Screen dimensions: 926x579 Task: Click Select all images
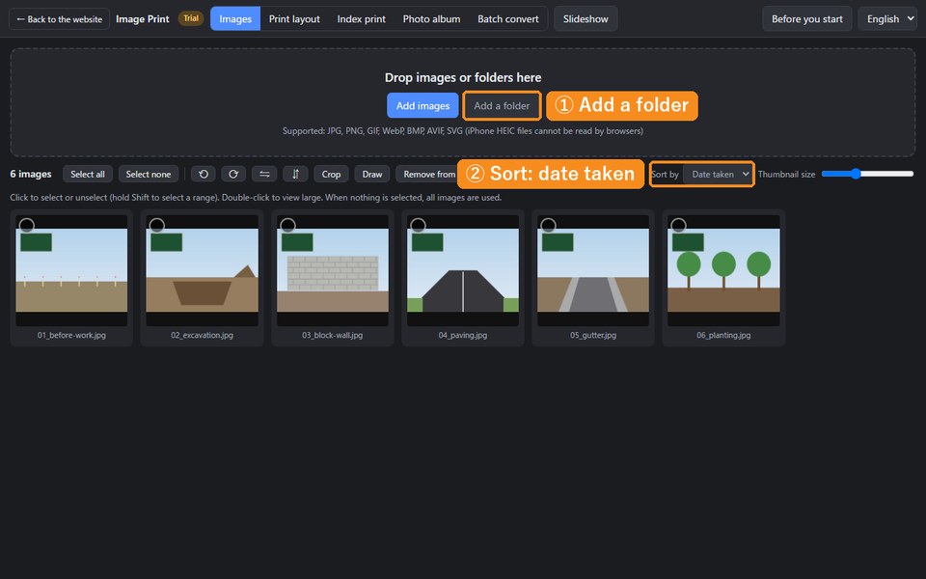tap(88, 174)
